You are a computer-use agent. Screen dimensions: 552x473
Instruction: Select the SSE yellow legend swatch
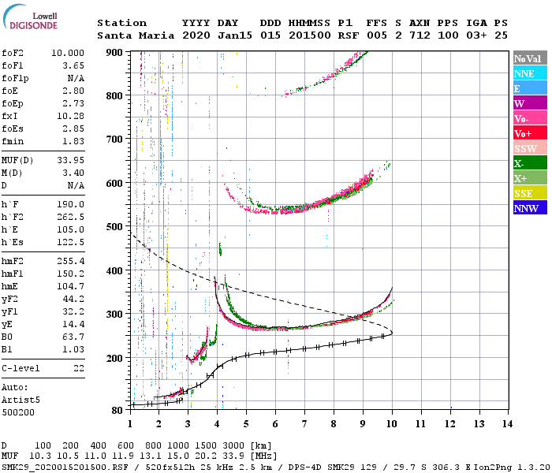point(530,193)
